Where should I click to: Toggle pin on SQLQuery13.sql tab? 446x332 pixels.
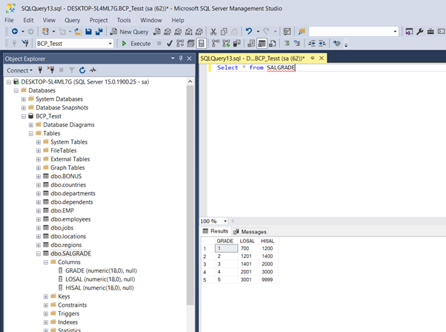click(313, 58)
